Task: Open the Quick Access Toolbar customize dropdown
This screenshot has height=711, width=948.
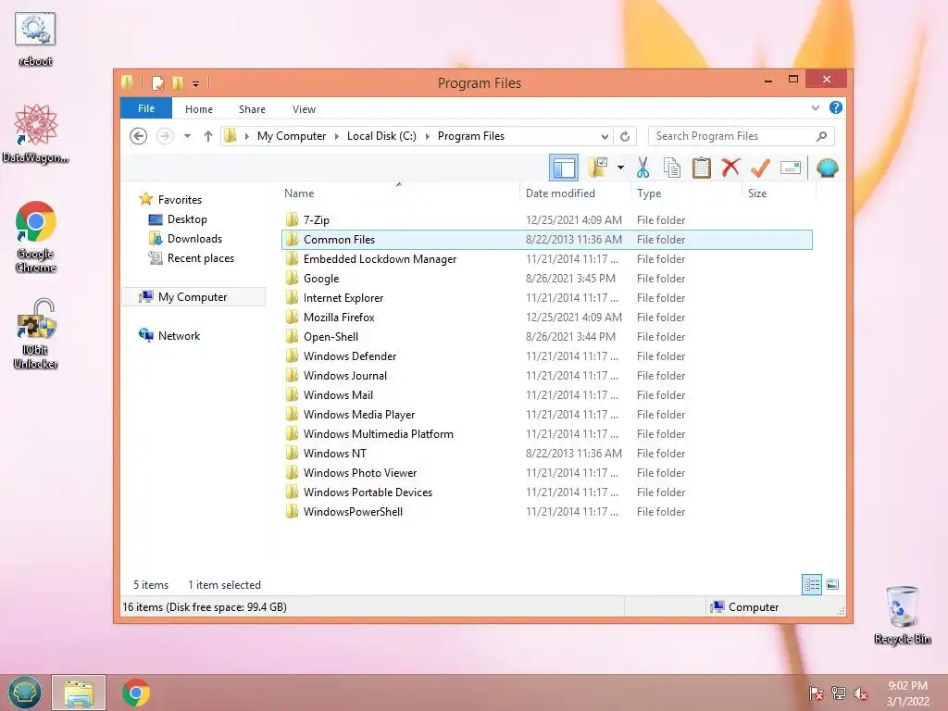Action: [195, 83]
